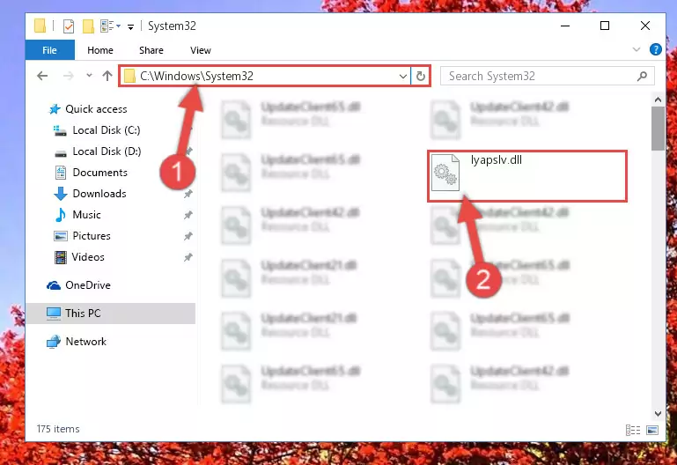
Task: Switch to the Home ribbon tab
Action: pyautogui.click(x=100, y=50)
